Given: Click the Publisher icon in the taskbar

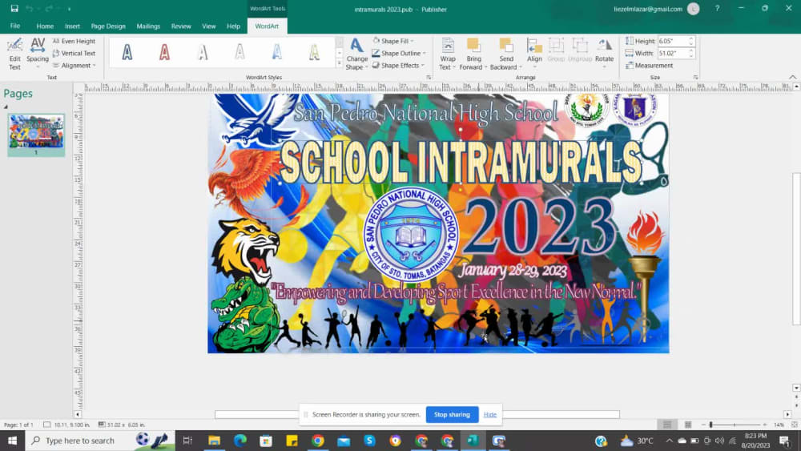Looking at the screenshot, I should (x=473, y=441).
